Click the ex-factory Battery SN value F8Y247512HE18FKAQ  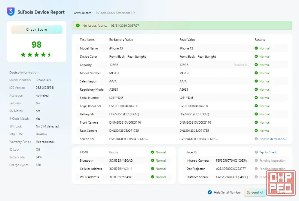[124, 114]
